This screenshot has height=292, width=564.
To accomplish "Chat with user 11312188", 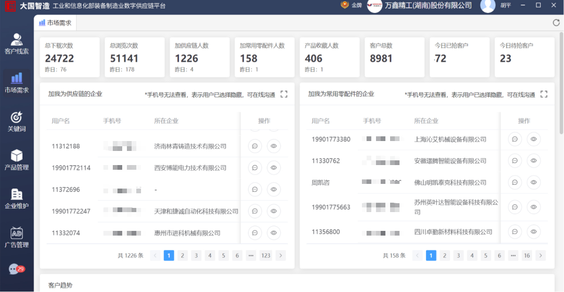I will click(255, 146).
